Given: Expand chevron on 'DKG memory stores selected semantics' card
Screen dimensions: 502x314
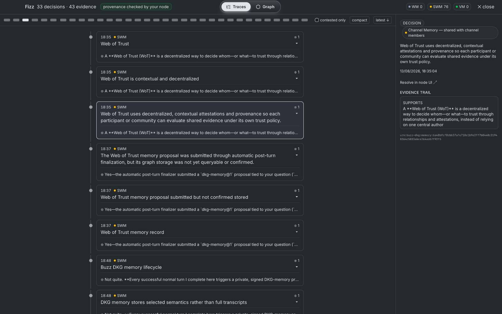Looking at the screenshot, I should coord(297,302).
